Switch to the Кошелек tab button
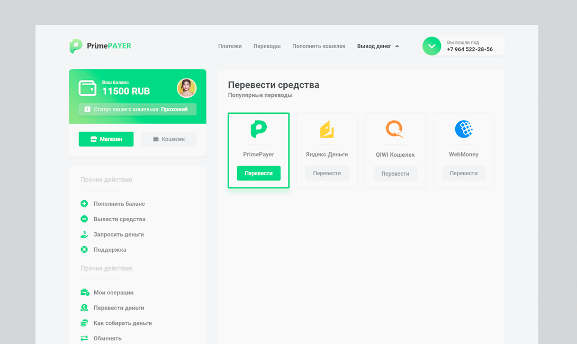The width and height of the screenshot is (577, 344). [x=169, y=139]
